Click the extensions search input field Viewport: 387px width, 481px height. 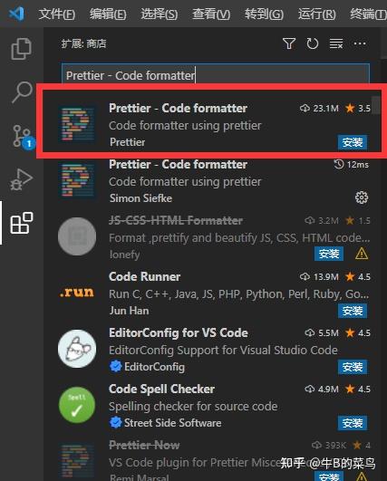(x=216, y=75)
